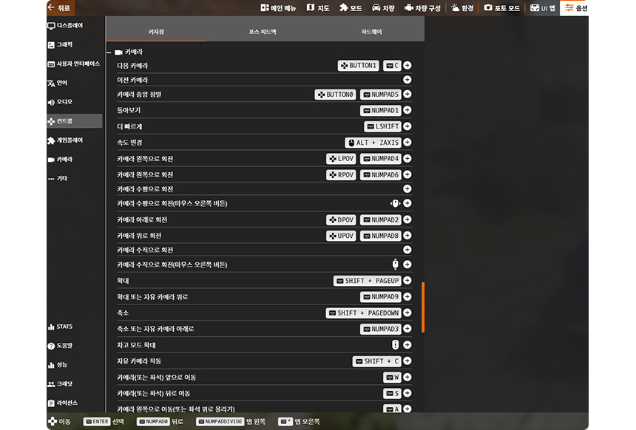
Task: Click the 뒤로 back button
Action: tap(59, 7)
